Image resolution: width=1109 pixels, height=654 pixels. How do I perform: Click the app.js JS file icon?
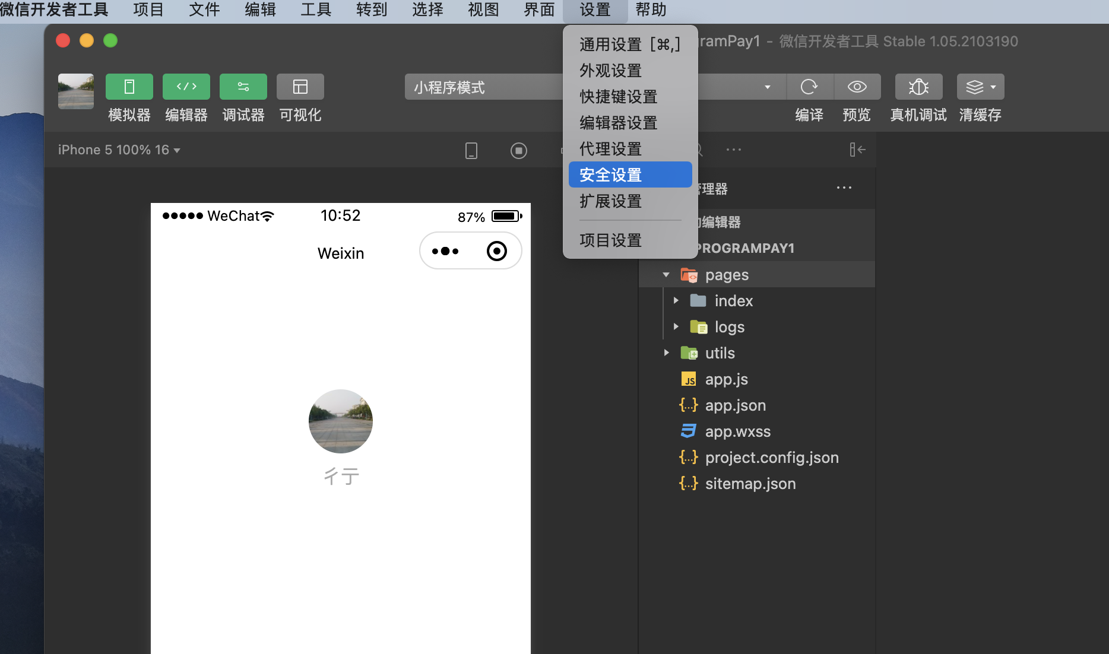689,379
